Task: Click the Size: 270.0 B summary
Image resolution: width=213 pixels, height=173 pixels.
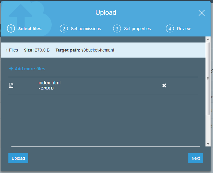Action: [x=37, y=50]
